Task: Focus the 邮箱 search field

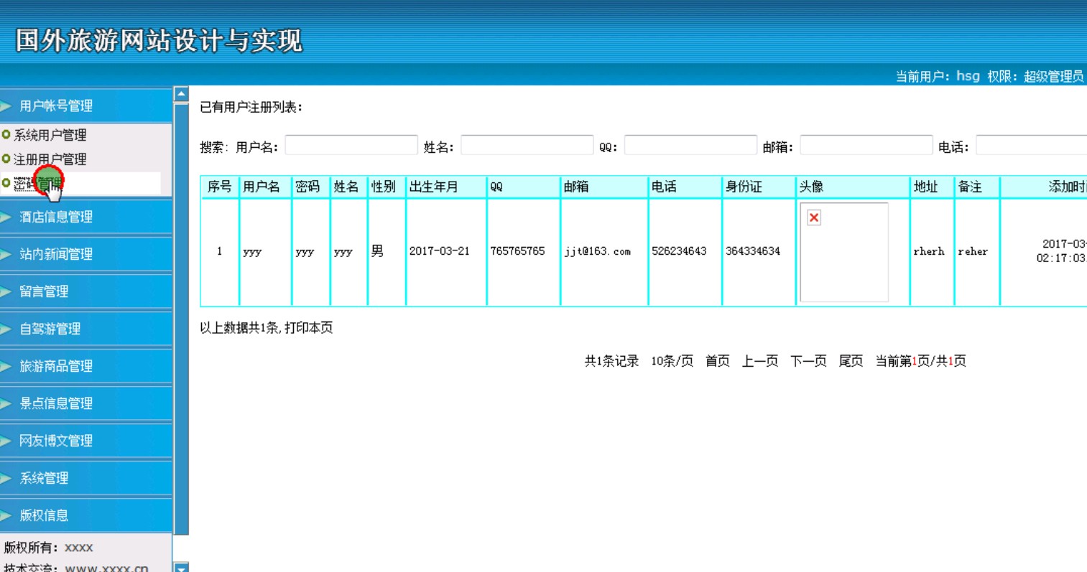Action: [x=866, y=146]
